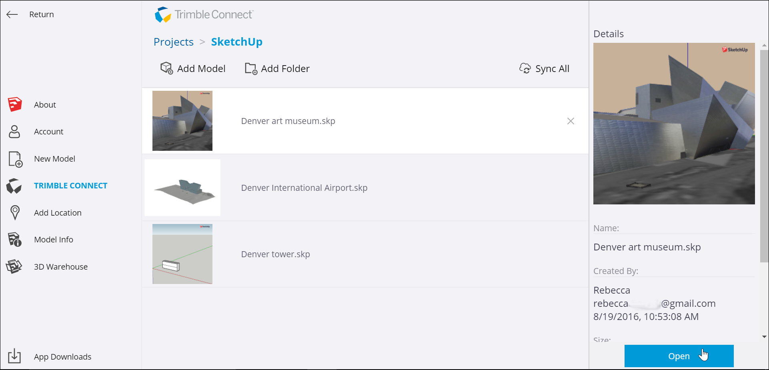Select Denver tower thumbnail
This screenshot has height=370, width=769.
click(182, 254)
